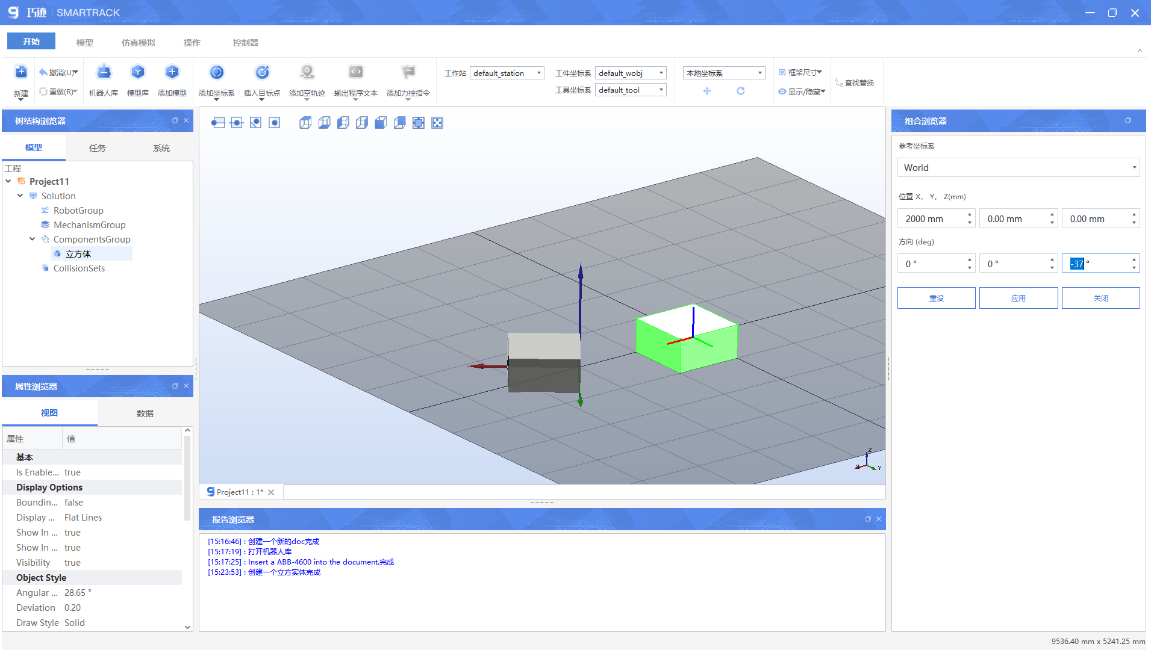Click the 添加坐标系 add coordinate system icon
The width and height of the screenshot is (1151, 650).
(x=217, y=72)
